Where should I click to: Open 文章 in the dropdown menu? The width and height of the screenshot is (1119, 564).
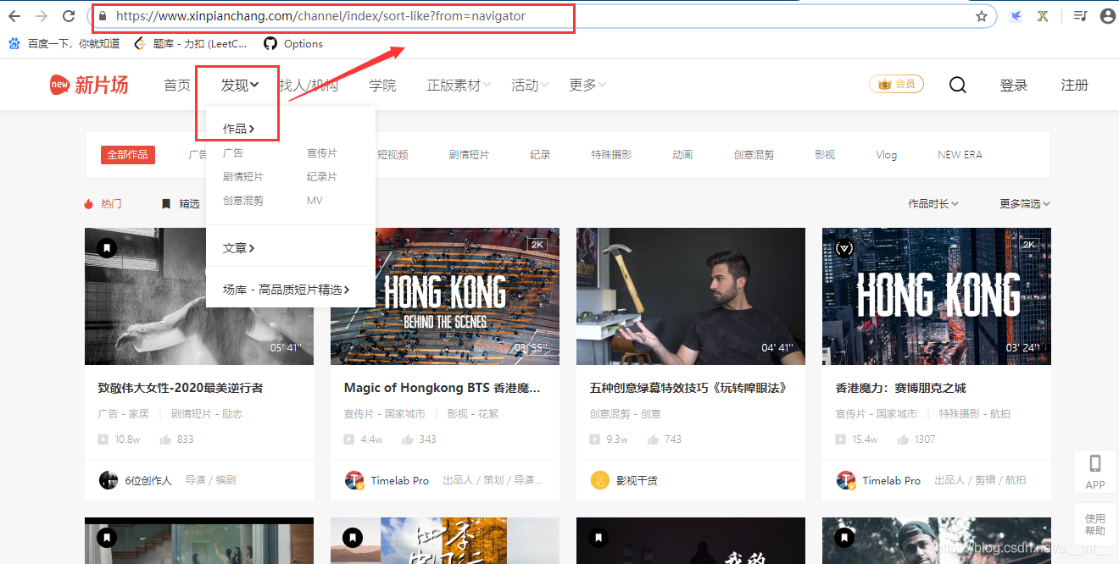(x=238, y=248)
